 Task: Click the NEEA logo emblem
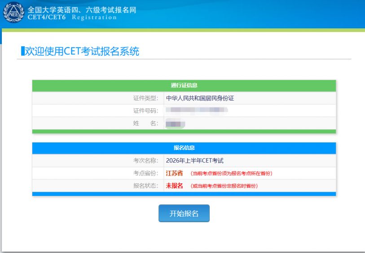(x=14, y=12)
